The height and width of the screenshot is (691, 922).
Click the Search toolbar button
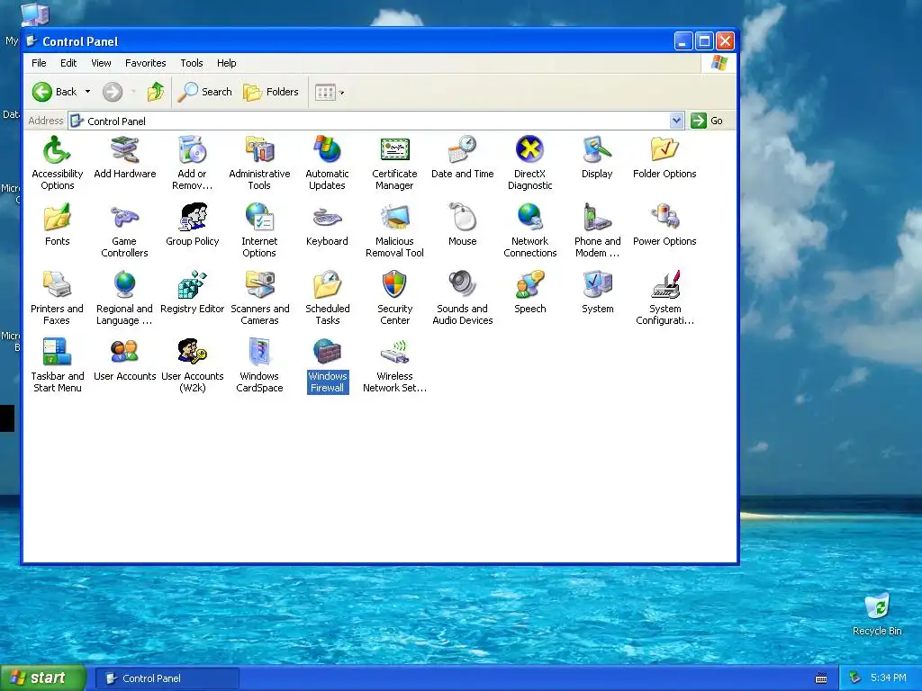205,92
